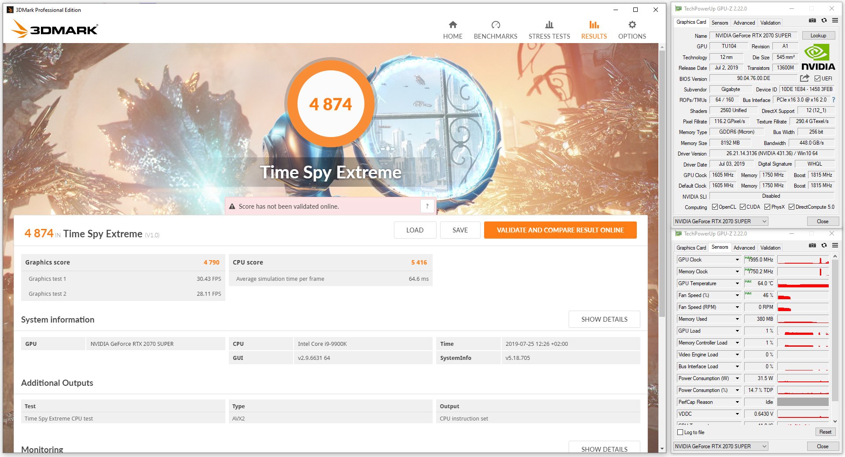Viewport: 845px width, 457px height.
Task: Open PerfCap Reason sensor dropdown
Action: (x=737, y=402)
